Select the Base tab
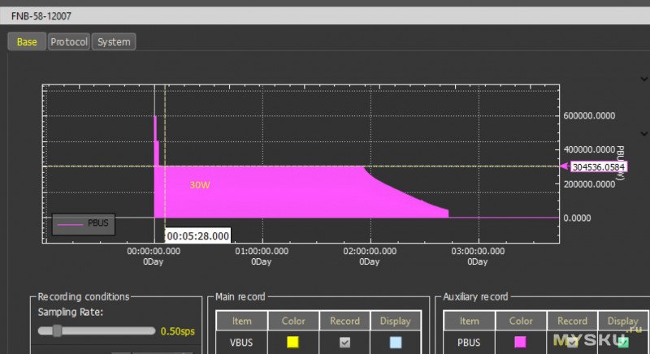Image resolution: width=650 pixels, height=354 pixels. [27, 41]
